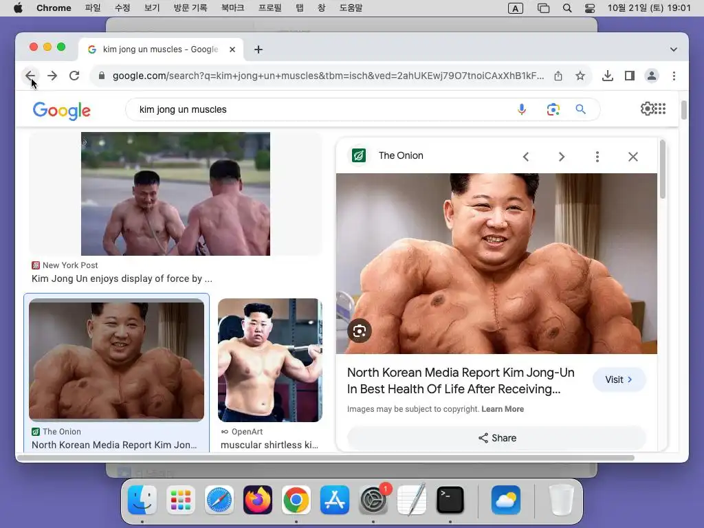Image resolution: width=704 pixels, height=528 pixels.
Task: Open Control Center in menu bar
Action: point(589,8)
